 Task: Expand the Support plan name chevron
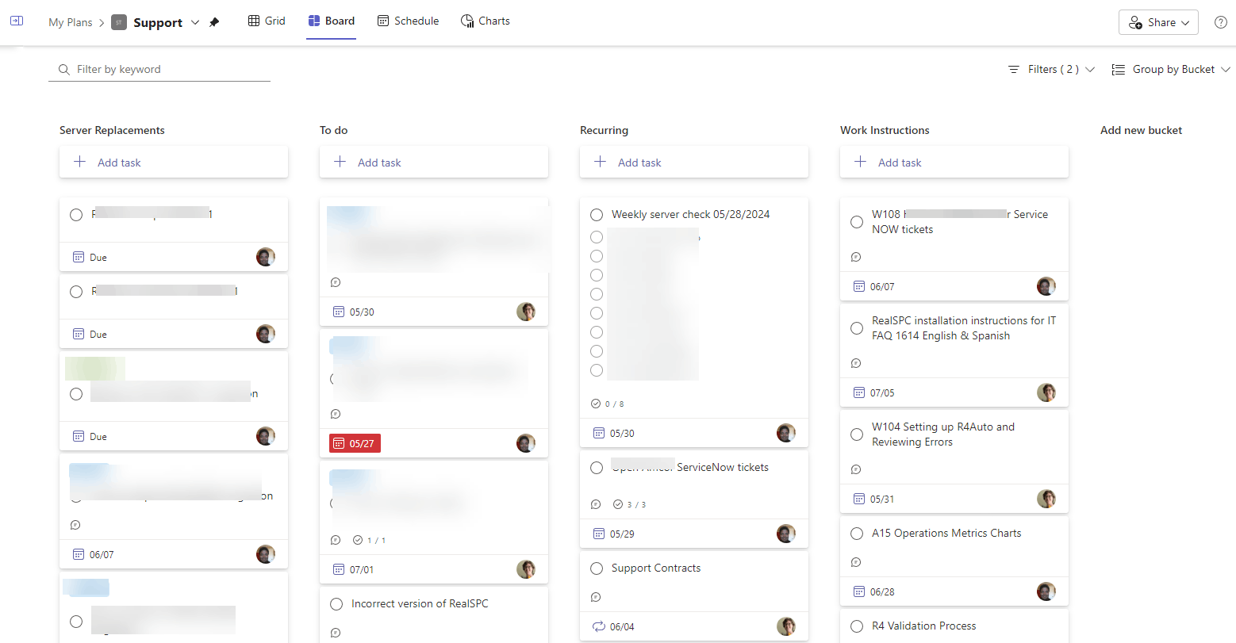(x=194, y=22)
